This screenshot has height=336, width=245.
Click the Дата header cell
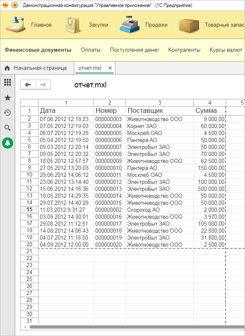pos(66,111)
